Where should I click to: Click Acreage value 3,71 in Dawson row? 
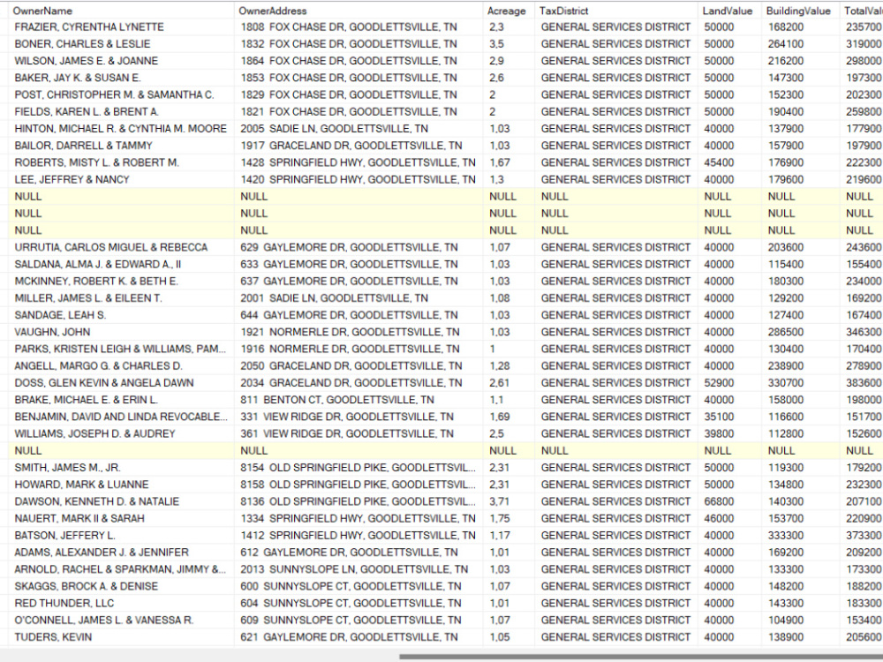point(509,501)
